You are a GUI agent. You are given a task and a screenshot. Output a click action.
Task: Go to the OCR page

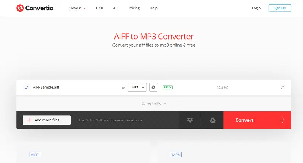(99, 8)
